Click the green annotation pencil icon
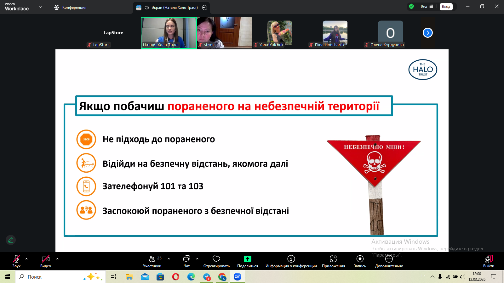This screenshot has height=283, width=504. (11, 240)
